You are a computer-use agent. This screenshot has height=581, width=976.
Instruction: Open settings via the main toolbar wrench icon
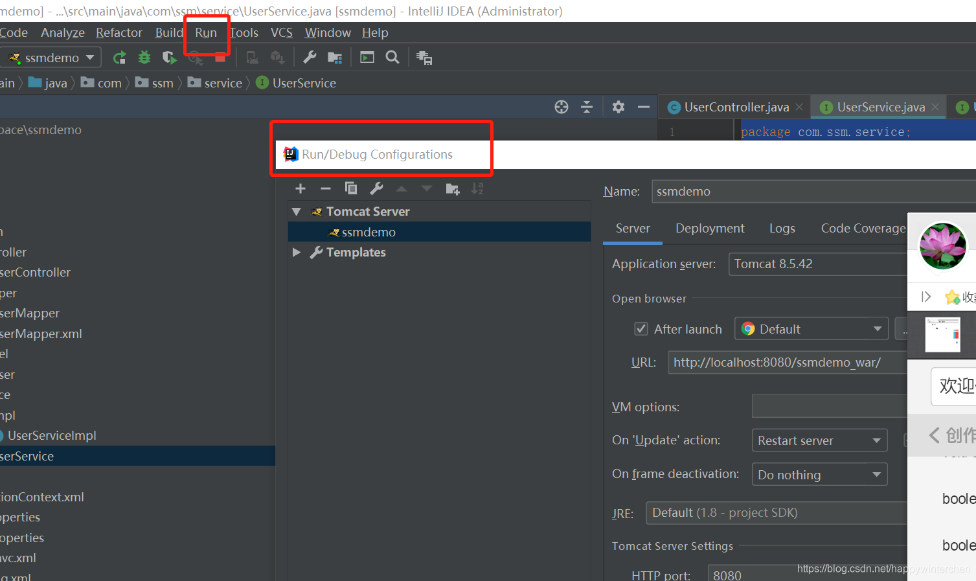point(310,58)
